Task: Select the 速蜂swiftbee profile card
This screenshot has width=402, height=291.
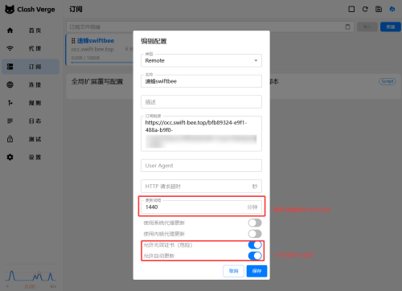Action: 100,50
